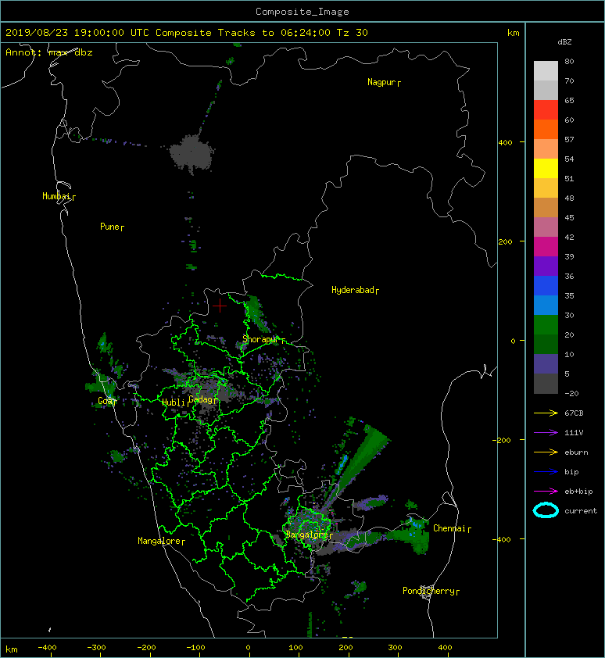The image size is (605, 658).
Task: Click the magenta 42 dBZ color swatch
Action: click(x=546, y=246)
